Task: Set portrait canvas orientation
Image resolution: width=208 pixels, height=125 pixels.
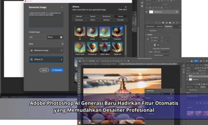Action: pos(155,45)
